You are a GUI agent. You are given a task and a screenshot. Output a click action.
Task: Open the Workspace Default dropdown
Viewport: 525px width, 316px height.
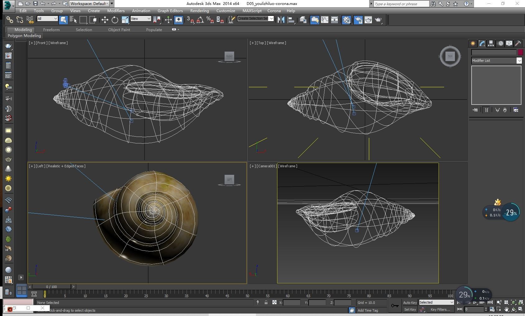89,4
